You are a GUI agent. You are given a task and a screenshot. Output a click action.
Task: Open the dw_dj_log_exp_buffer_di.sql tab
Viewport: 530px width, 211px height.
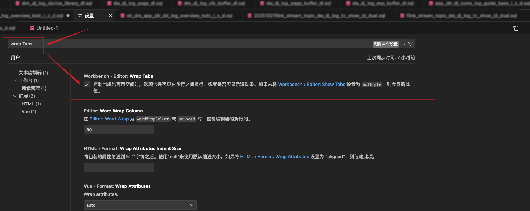pos(383,4)
